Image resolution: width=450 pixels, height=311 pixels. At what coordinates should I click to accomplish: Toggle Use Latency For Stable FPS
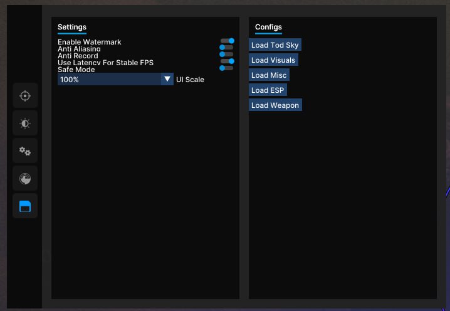[x=227, y=61]
